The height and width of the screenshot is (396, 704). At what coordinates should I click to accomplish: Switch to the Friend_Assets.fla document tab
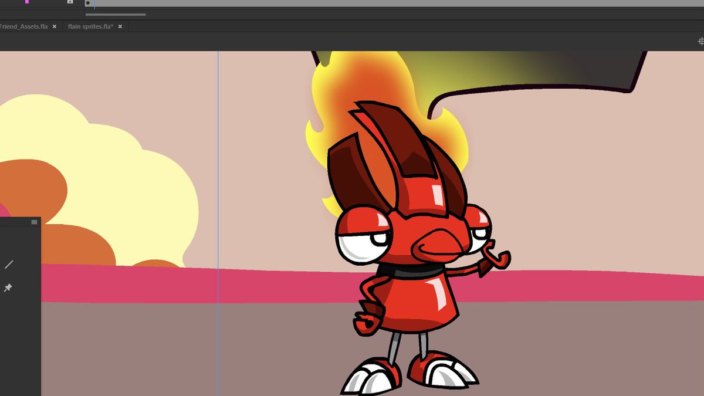[x=23, y=27]
